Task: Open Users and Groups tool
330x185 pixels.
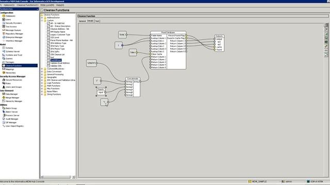Action: (13, 87)
